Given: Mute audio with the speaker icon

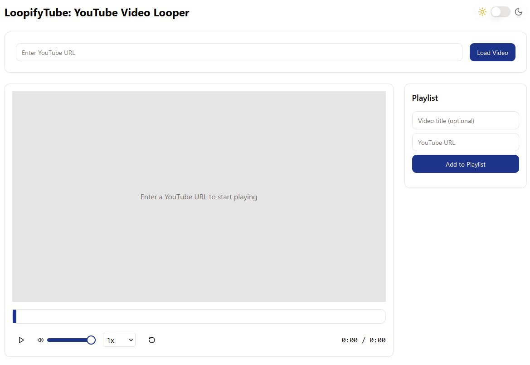Looking at the screenshot, I should coord(40,340).
